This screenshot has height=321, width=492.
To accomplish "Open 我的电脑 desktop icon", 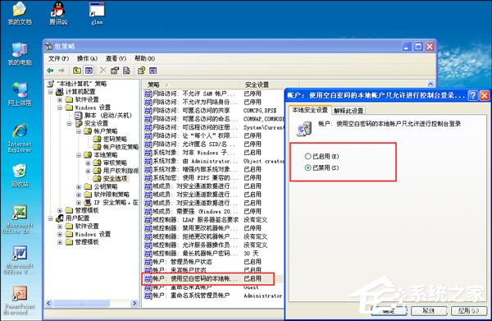I will 20,53.
